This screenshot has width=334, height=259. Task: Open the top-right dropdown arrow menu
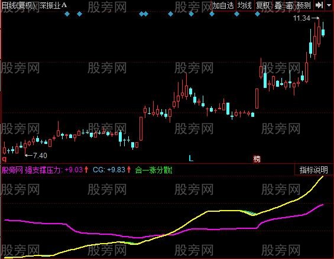coord(329,5)
